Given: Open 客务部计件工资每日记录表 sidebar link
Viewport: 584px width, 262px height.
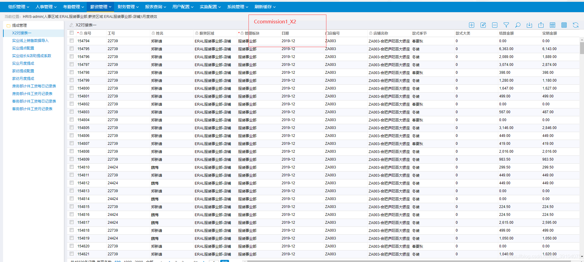Looking at the screenshot, I should click(34, 101).
